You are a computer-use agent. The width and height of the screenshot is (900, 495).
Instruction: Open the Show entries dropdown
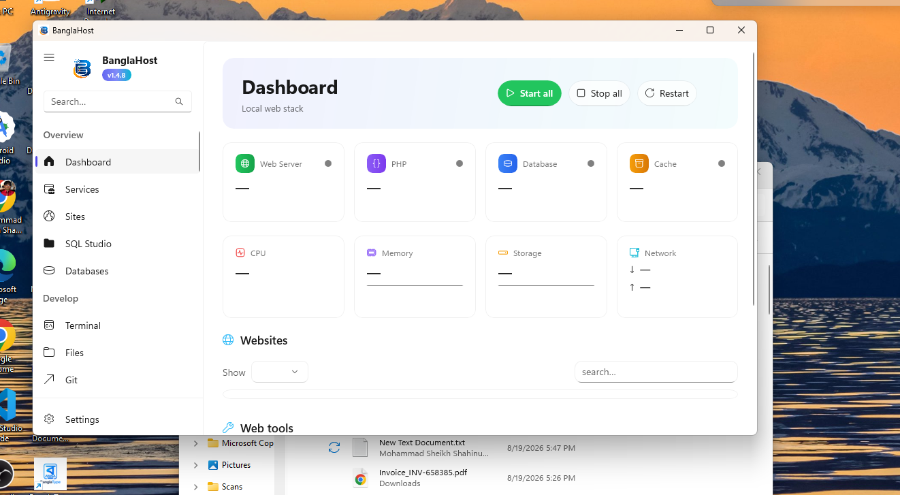point(280,372)
